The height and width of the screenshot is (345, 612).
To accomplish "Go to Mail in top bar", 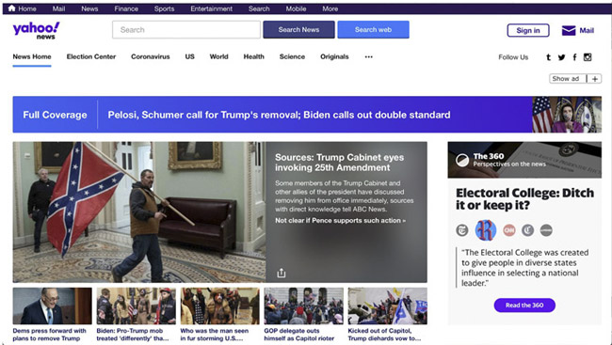I will pyautogui.click(x=58, y=8).
